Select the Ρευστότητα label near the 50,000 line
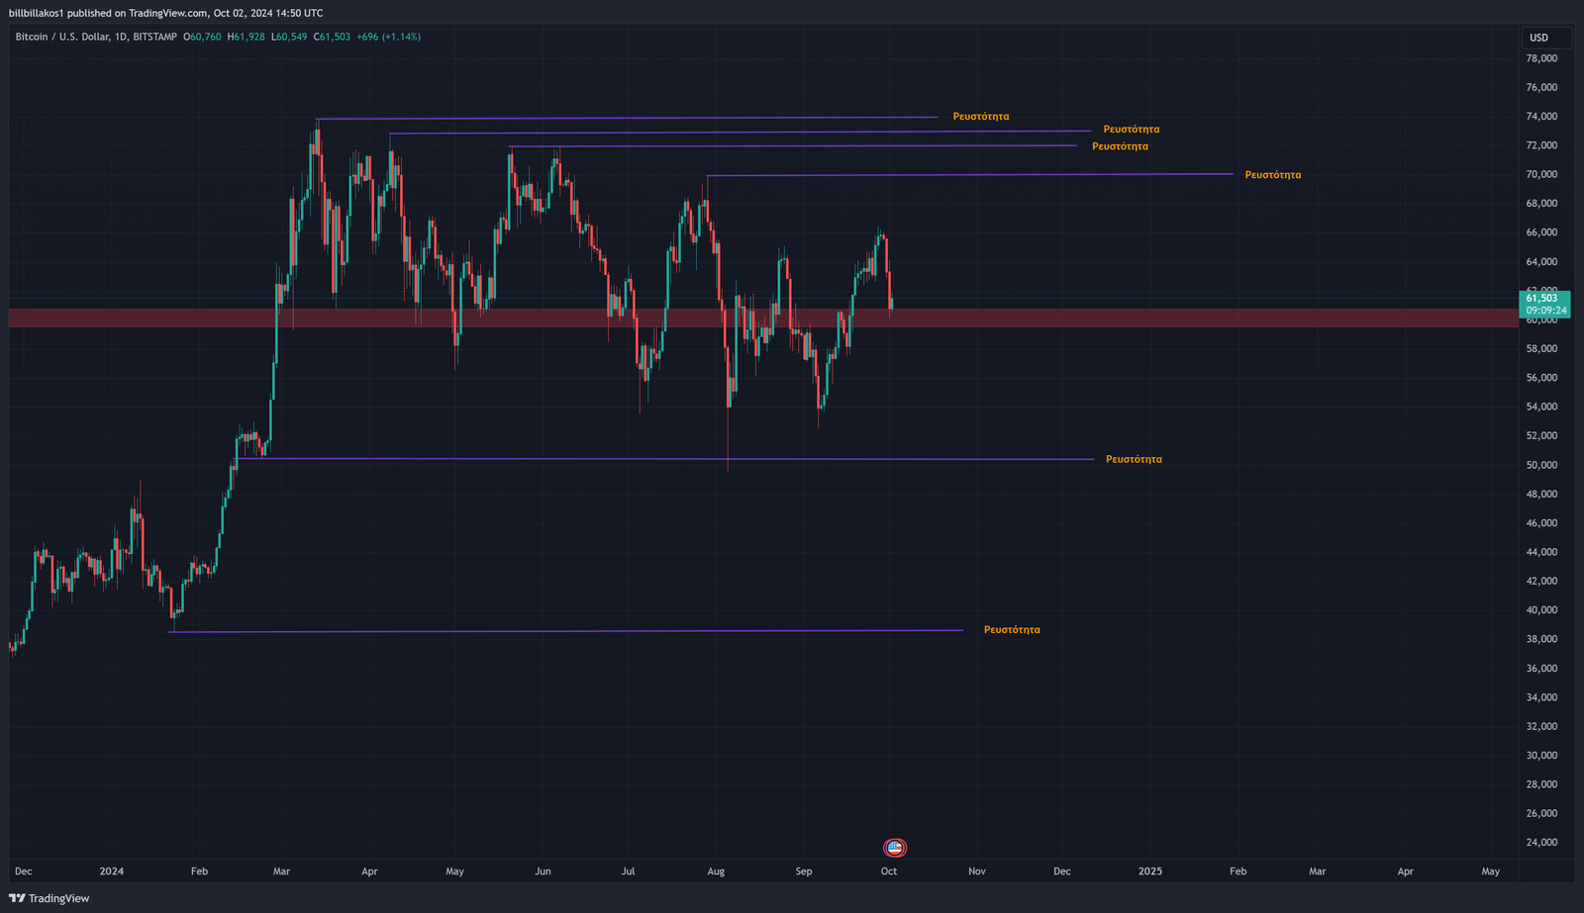 (1134, 459)
